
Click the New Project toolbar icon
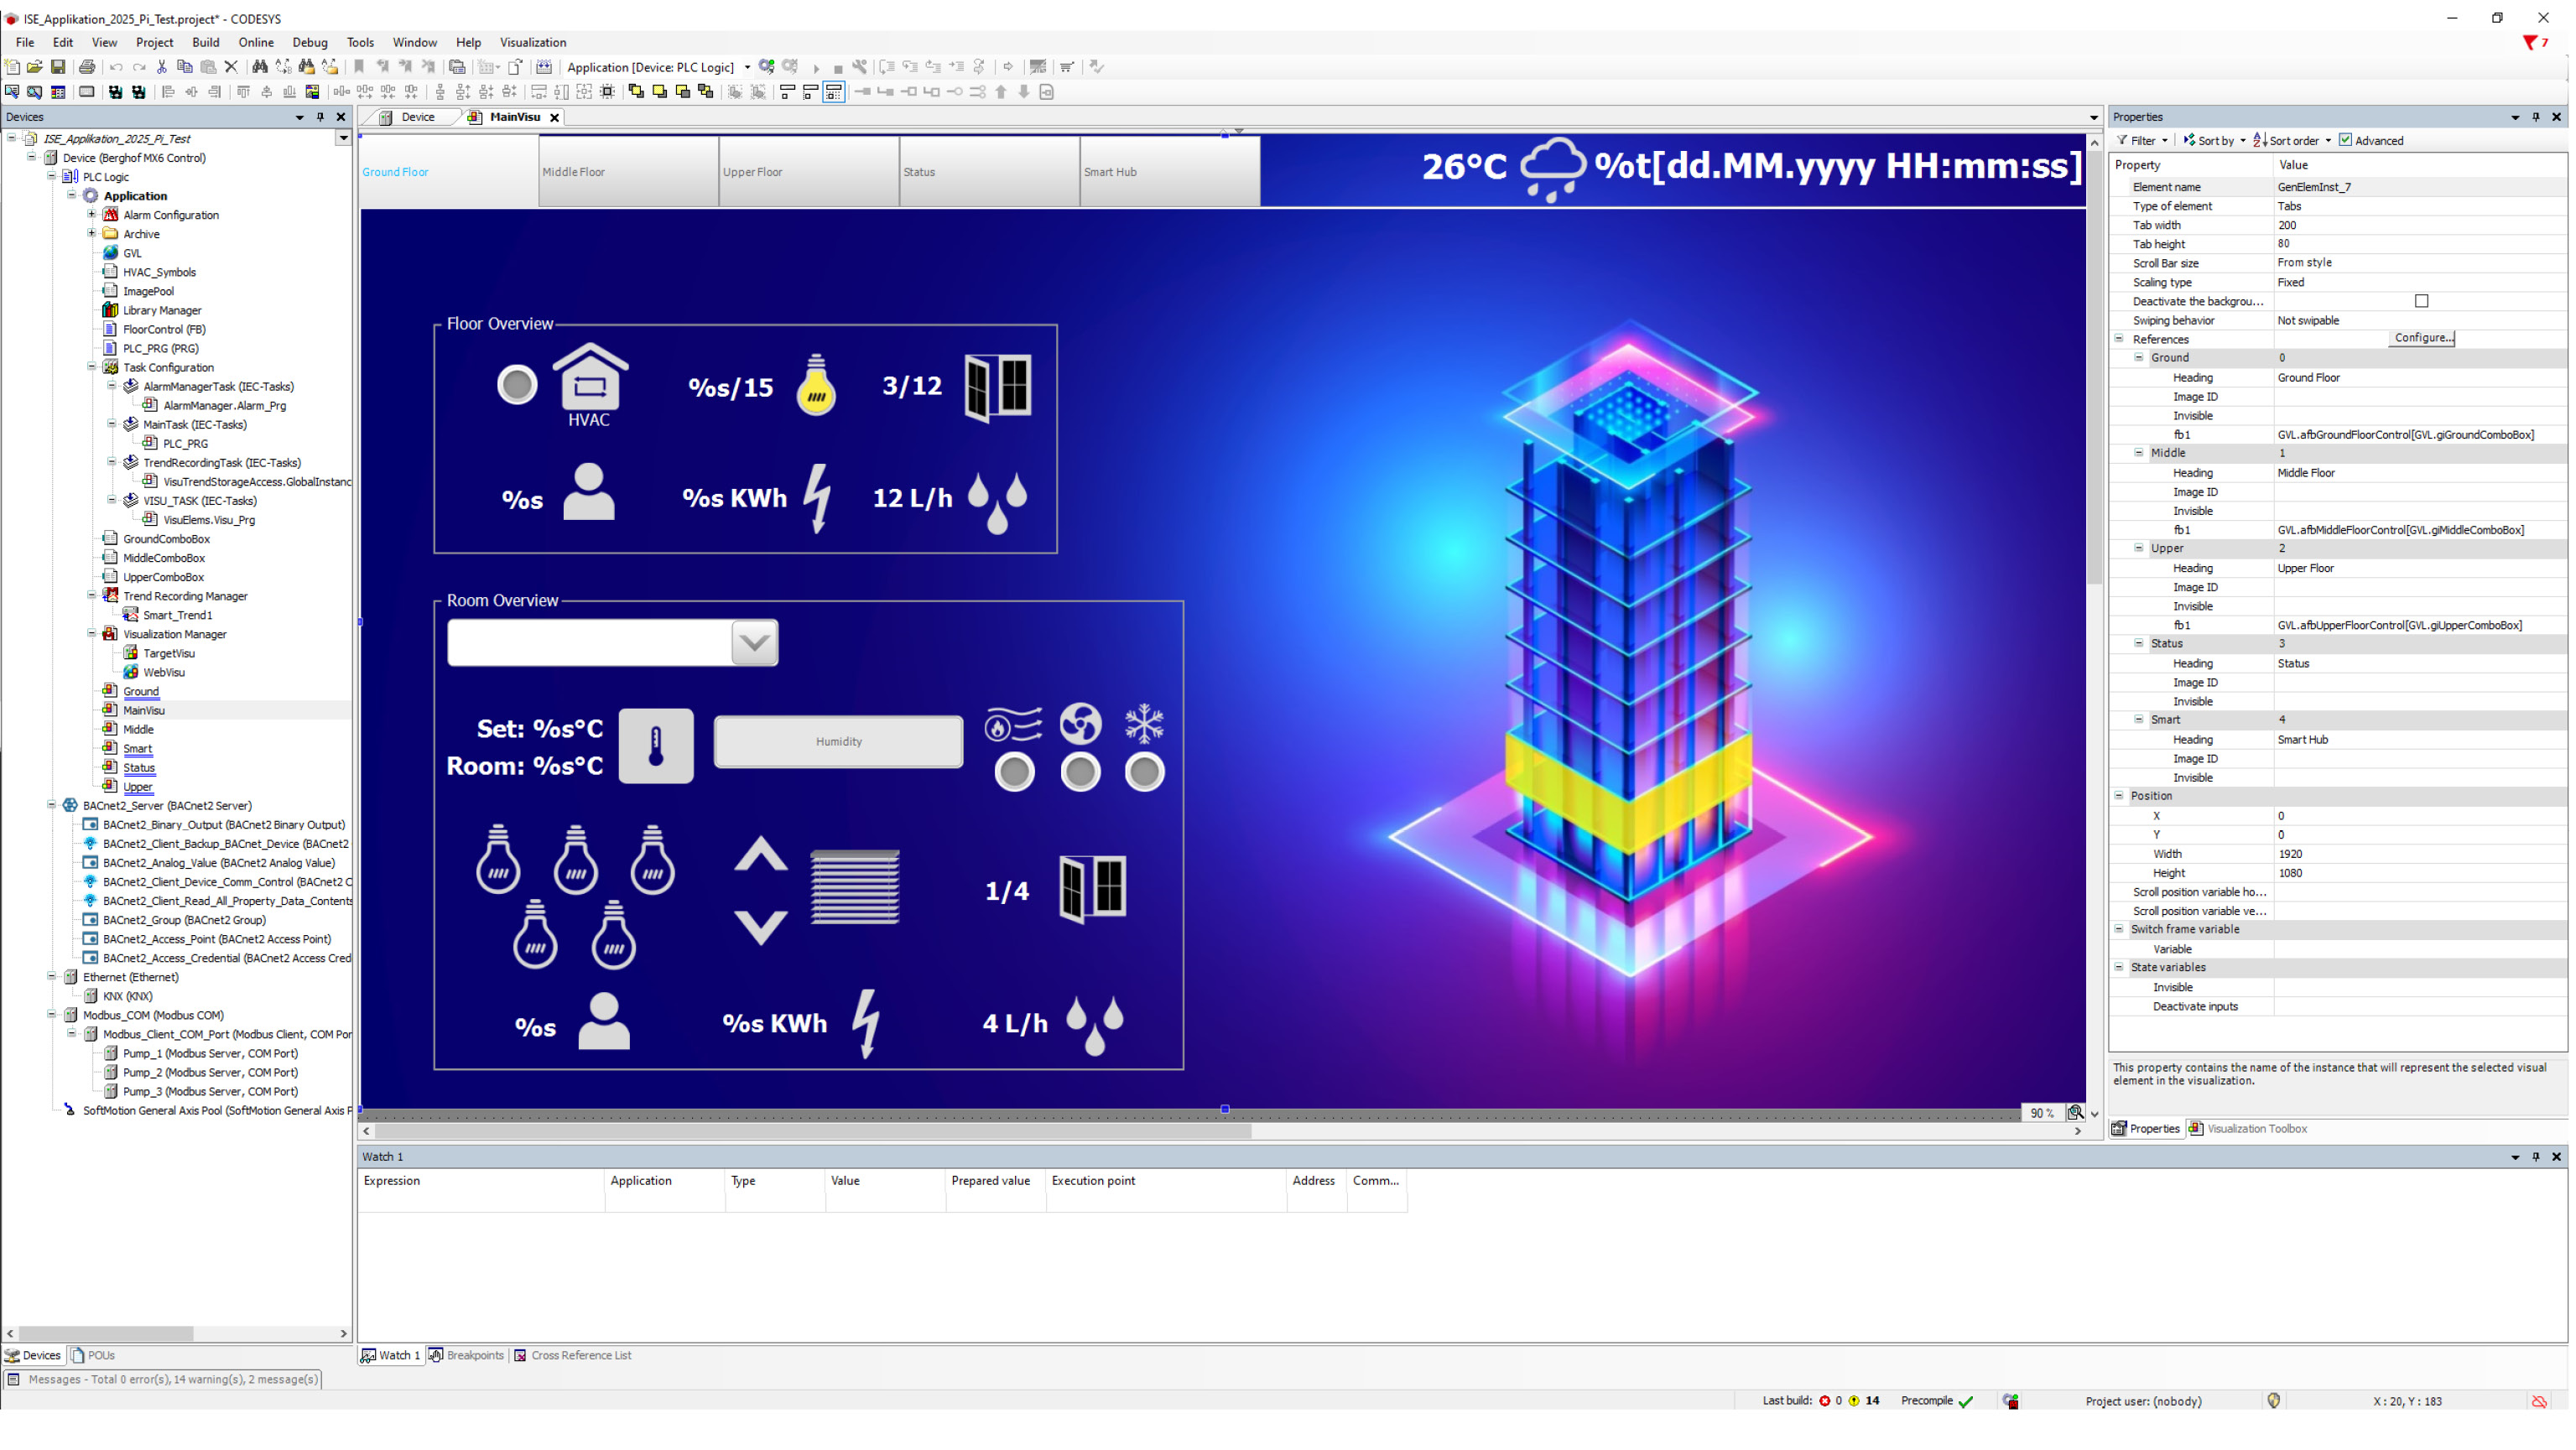[12, 67]
